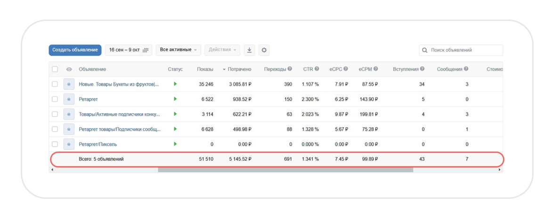Image resolution: width=554 pixels, height=223 pixels.
Task: Open the Все активные filter dropdown
Action: 179,50
